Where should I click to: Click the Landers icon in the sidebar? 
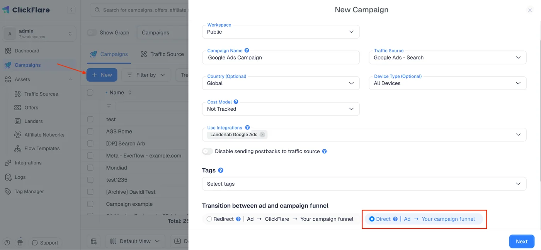click(17, 121)
